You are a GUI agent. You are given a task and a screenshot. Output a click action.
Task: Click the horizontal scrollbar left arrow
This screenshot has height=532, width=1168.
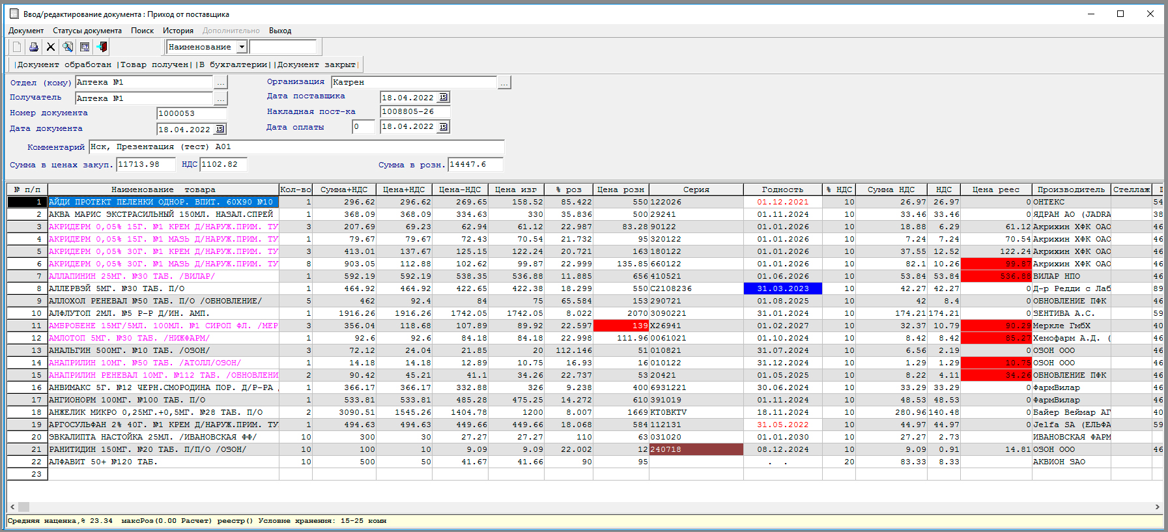tap(12, 507)
